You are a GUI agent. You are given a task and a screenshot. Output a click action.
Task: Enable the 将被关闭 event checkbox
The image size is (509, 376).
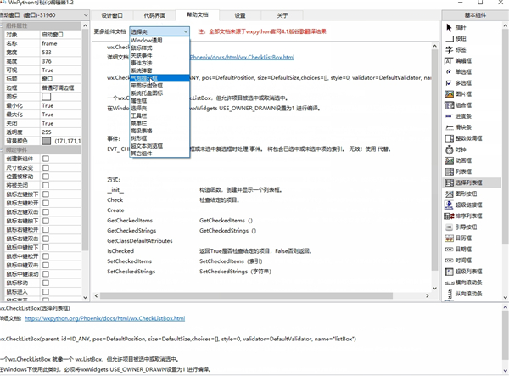click(x=46, y=185)
